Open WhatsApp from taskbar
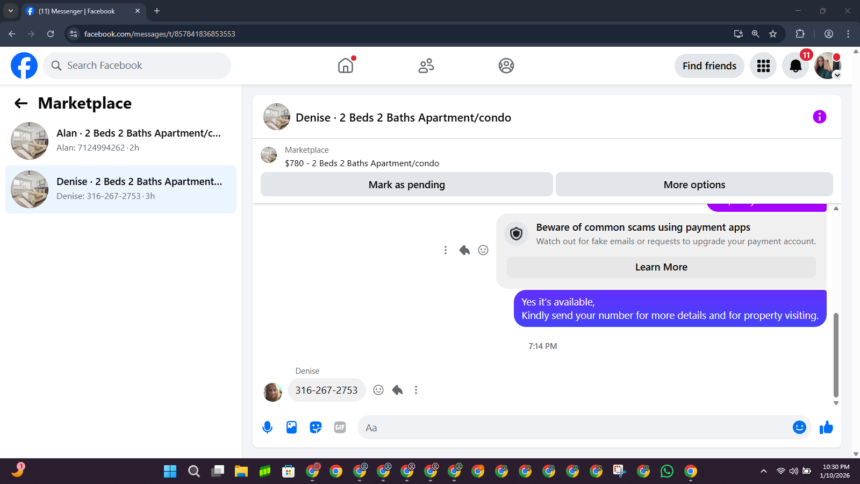 (667, 472)
